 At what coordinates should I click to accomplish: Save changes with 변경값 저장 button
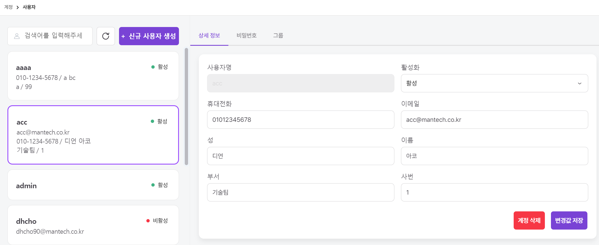pos(569,220)
